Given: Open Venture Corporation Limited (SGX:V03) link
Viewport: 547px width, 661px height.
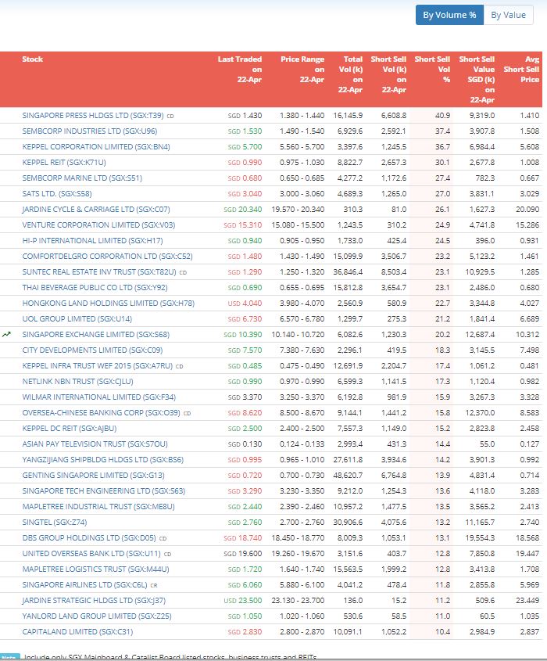Looking at the screenshot, I should (98, 225).
